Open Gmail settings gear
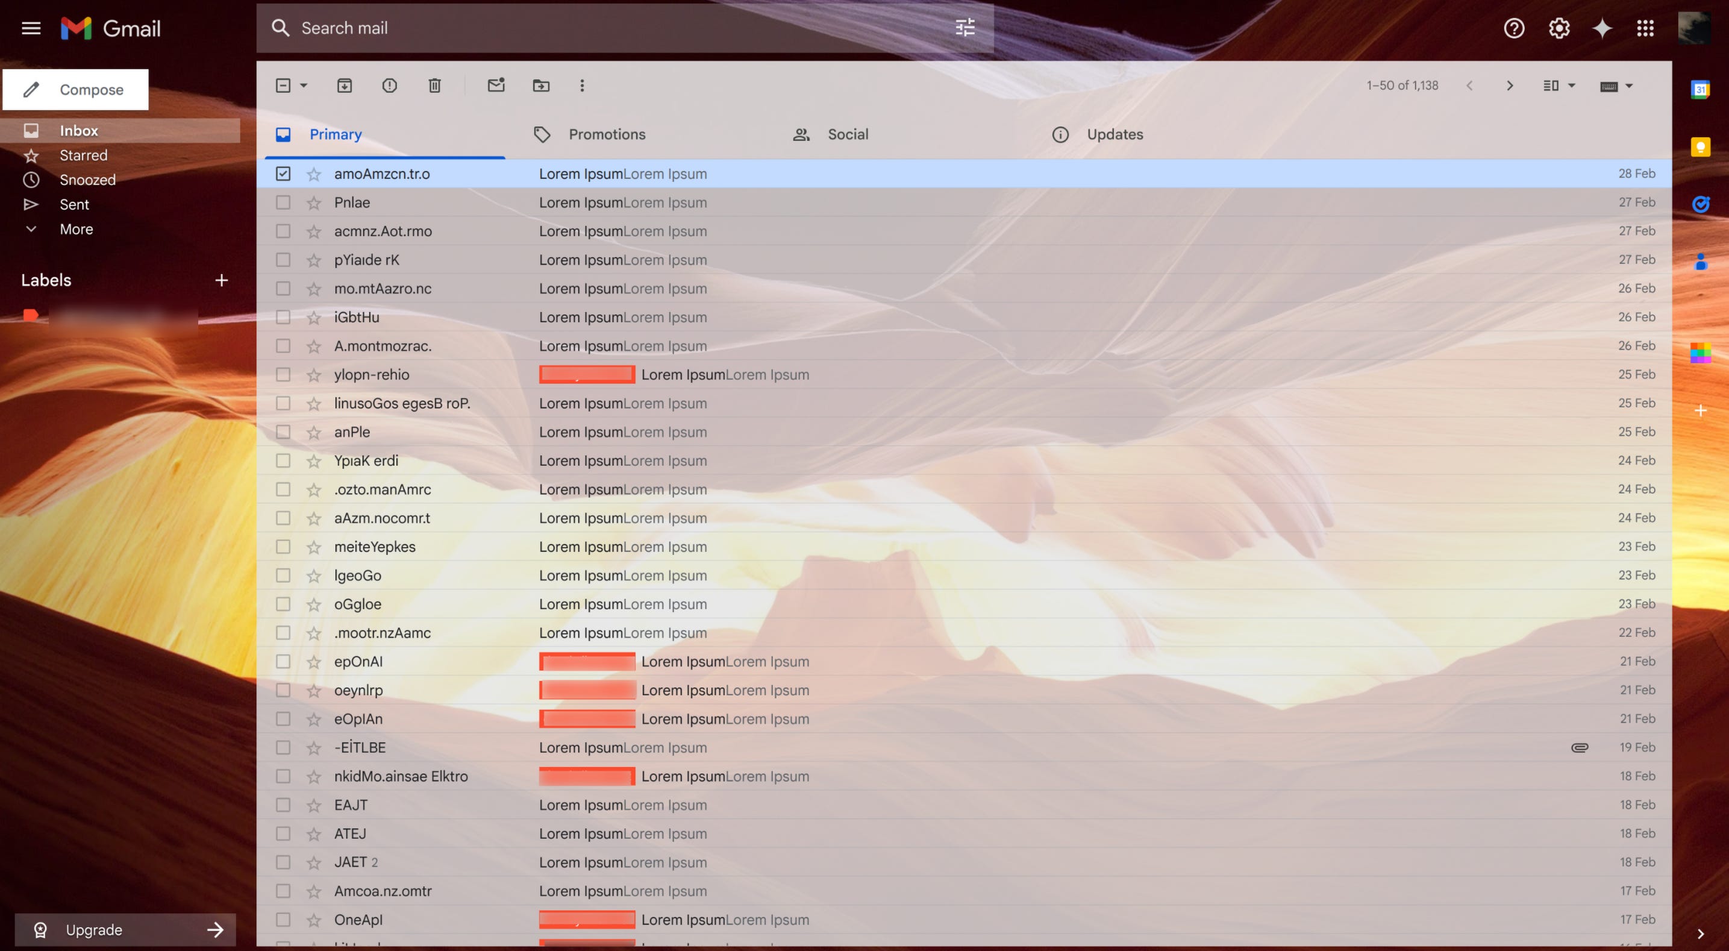The height and width of the screenshot is (951, 1729). click(x=1559, y=28)
